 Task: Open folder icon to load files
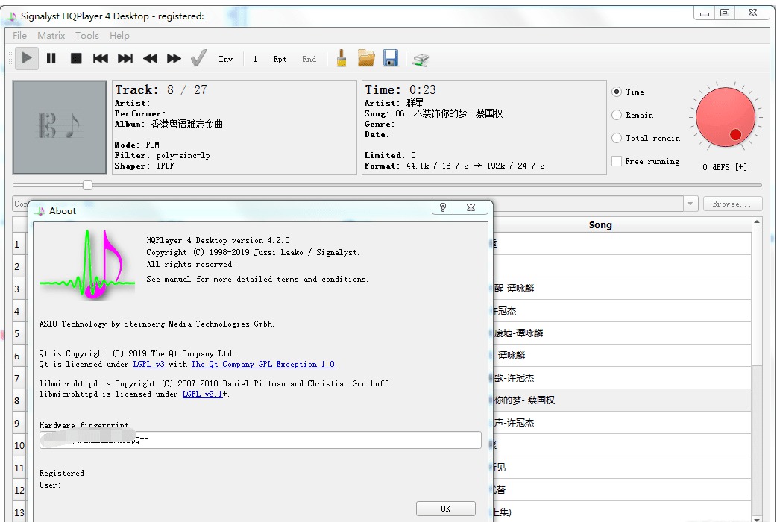366,58
